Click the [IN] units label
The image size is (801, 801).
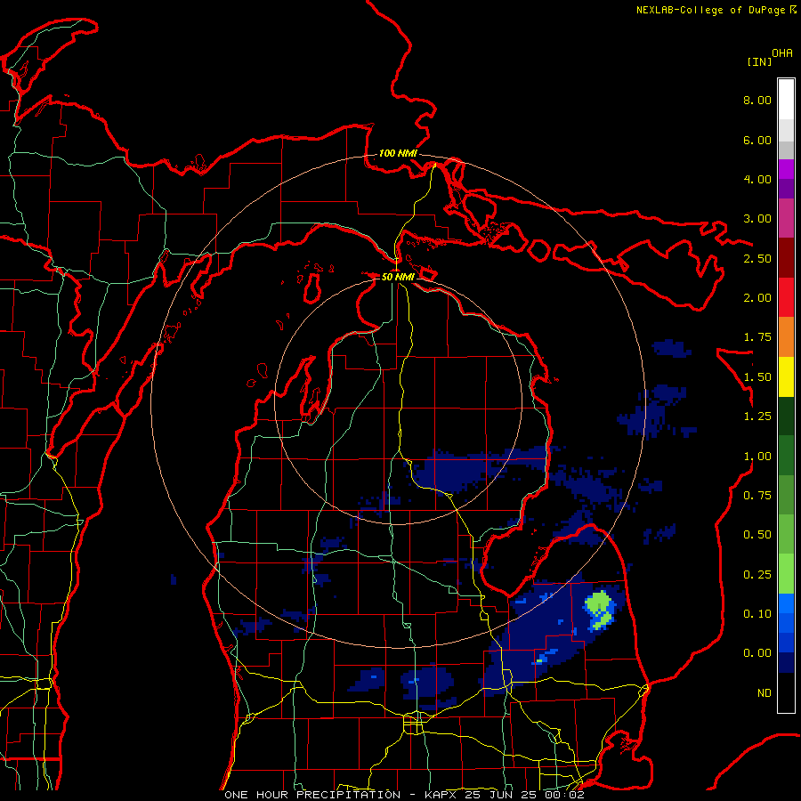click(x=759, y=61)
